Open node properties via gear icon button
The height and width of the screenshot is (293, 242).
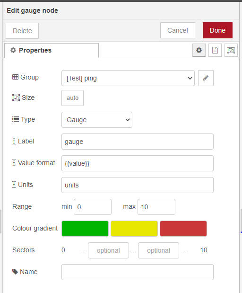pos(199,50)
